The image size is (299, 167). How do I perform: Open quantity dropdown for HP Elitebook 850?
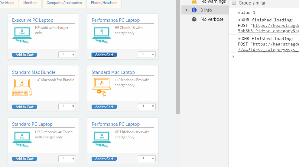[x=147, y=159]
